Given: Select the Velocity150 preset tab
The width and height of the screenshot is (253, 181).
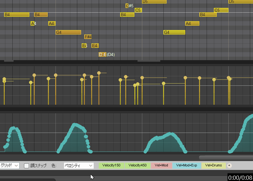Looking at the screenshot, I should pyautogui.click(x=111, y=165).
